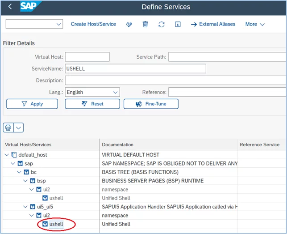Click the delete trash icon
The height and width of the screenshot is (234, 287).
[x=145, y=24]
